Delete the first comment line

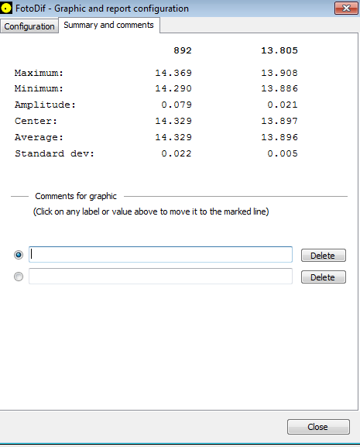coord(324,256)
